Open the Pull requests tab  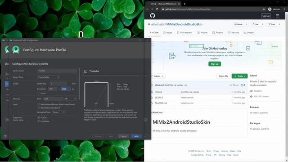(184, 32)
